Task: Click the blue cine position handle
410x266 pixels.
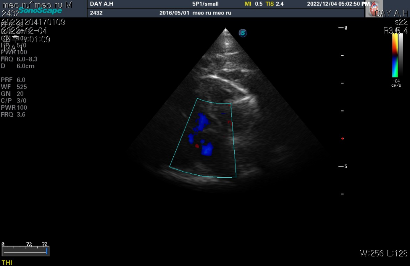Action: (x=47, y=252)
